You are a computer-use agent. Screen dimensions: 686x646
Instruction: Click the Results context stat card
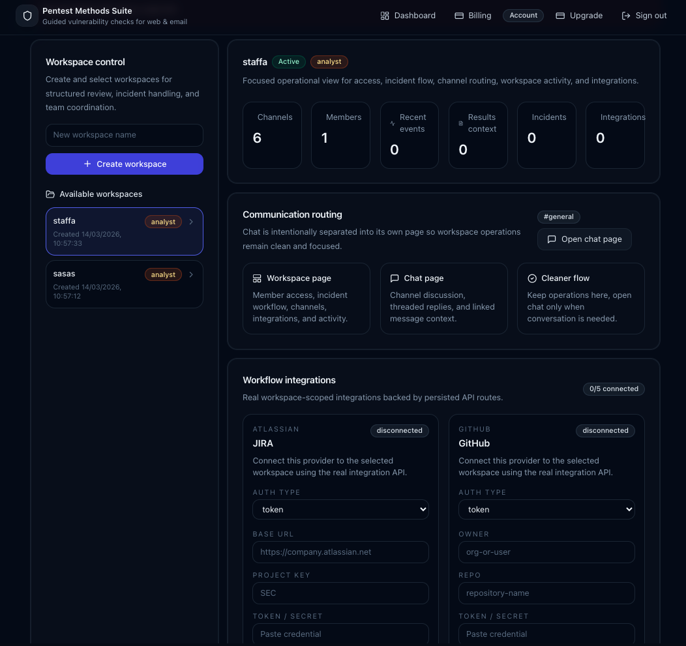(x=478, y=135)
